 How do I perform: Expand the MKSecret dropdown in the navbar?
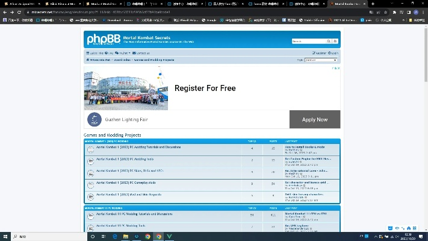coord(123,53)
